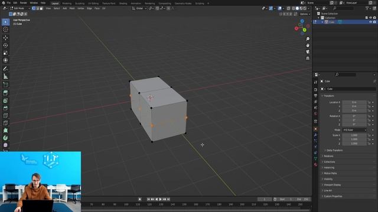Enable vertex select mode

pos(34,8)
